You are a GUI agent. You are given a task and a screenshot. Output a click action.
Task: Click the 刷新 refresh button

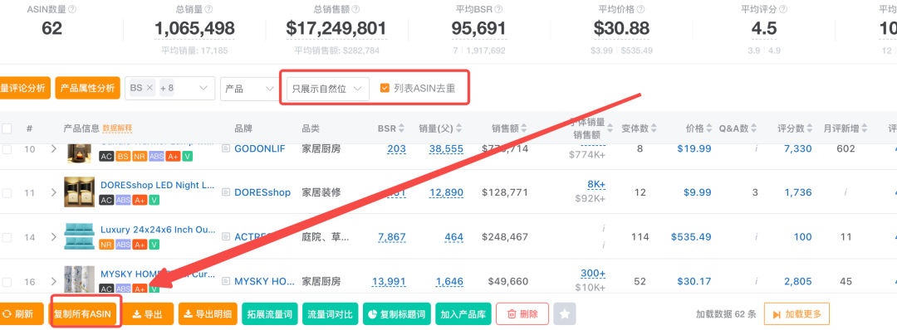(21, 314)
